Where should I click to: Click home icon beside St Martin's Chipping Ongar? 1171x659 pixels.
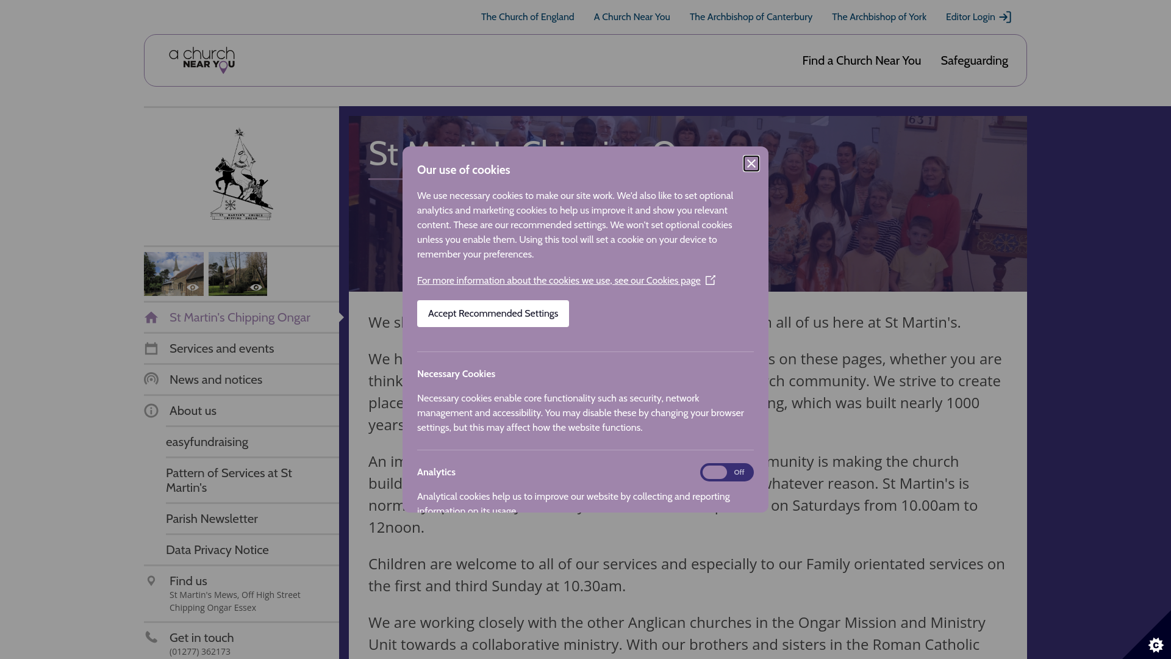[151, 317]
